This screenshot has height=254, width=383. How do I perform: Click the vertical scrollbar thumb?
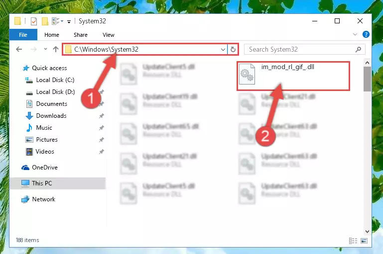click(x=367, y=79)
